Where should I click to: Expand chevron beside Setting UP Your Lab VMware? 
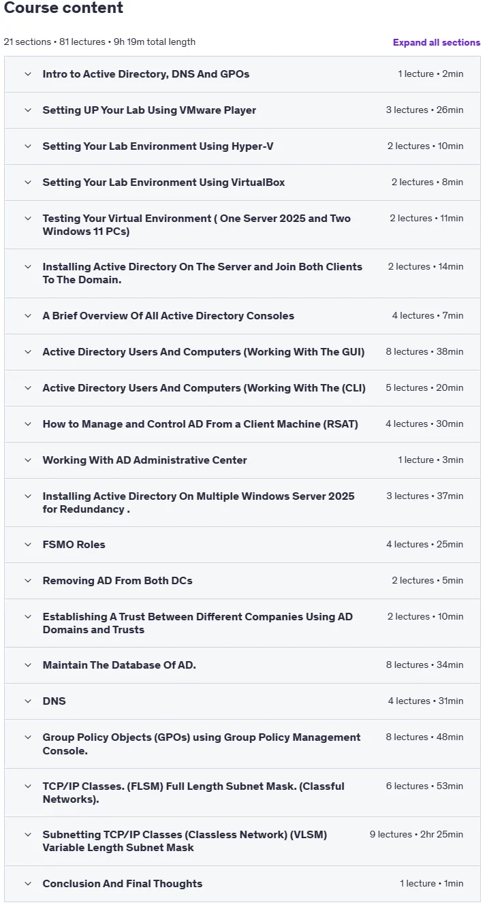pos(28,110)
